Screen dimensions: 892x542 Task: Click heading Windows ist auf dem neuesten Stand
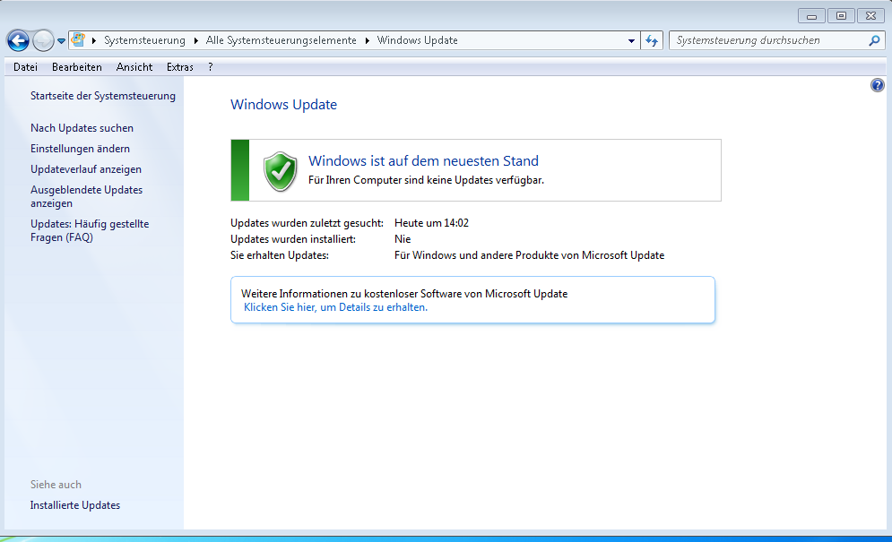[x=423, y=161]
